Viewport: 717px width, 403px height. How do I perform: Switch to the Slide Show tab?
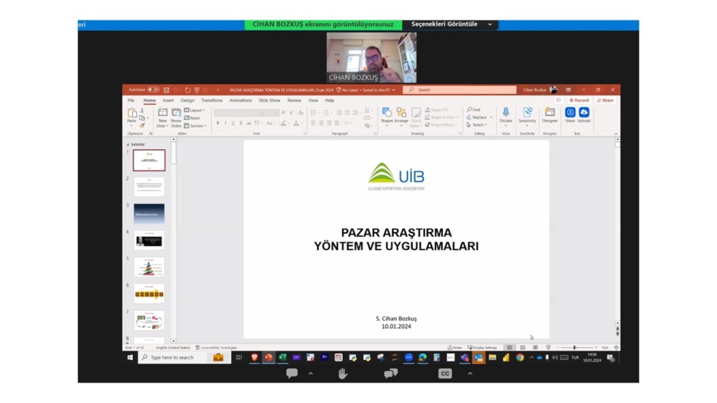point(269,101)
